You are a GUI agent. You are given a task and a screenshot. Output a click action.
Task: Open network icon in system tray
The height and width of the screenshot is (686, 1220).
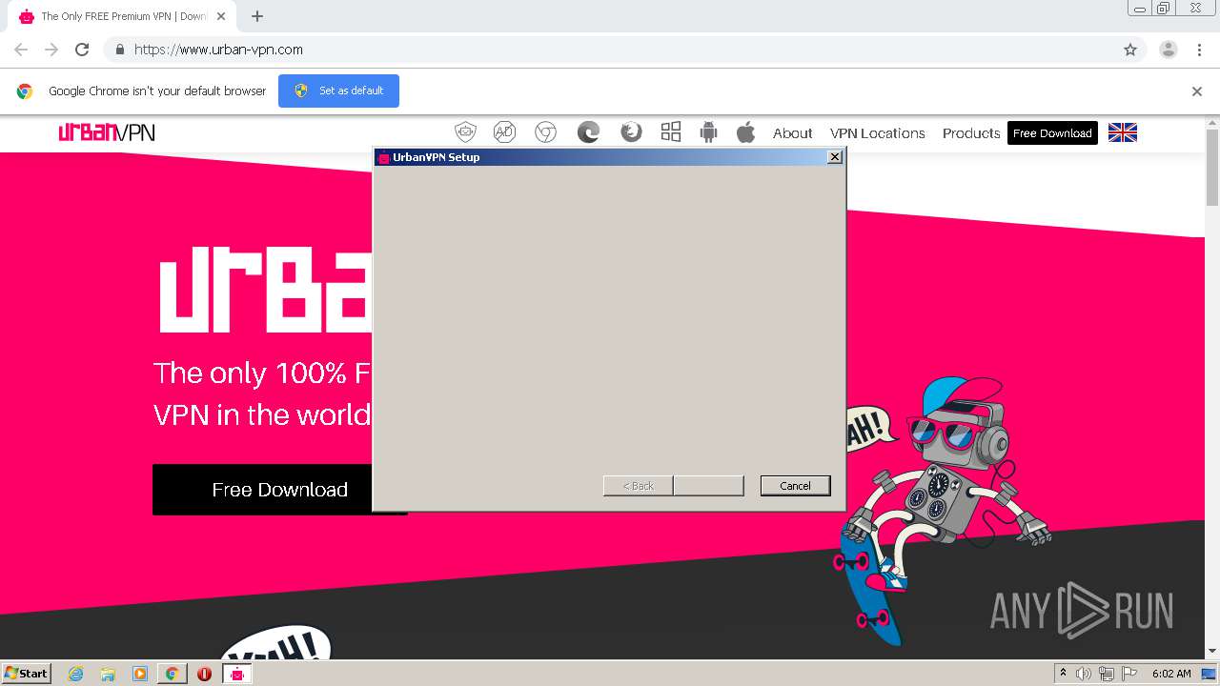(x=1107, y=674)
